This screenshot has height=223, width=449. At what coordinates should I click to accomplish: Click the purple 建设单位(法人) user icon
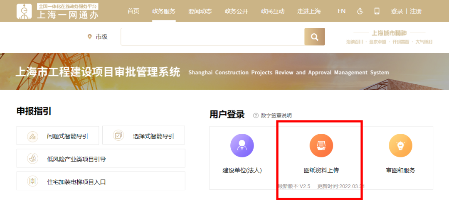[x=242, y=145]
